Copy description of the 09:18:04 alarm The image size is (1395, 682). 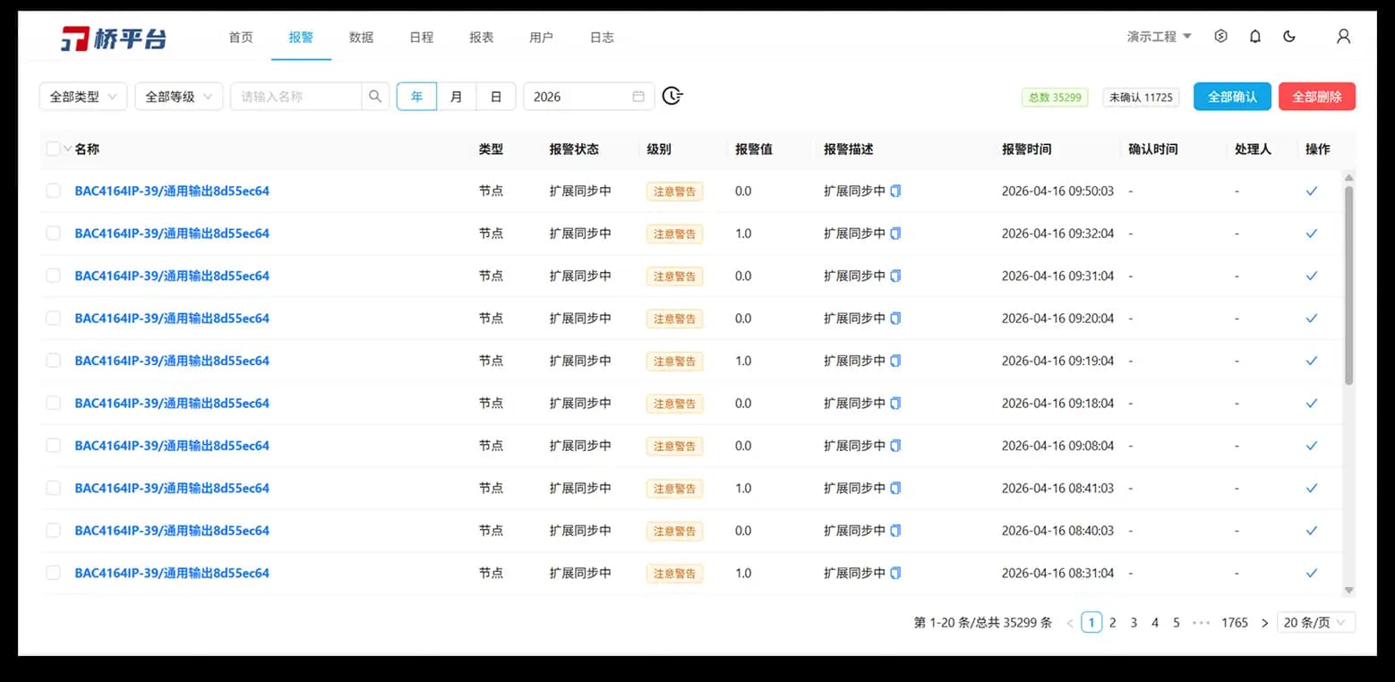point(895,404)
